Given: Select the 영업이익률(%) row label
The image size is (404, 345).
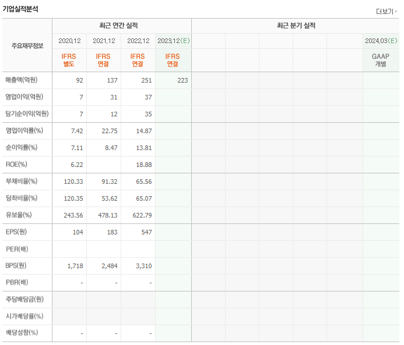Looking at the screenshot, I should tap(24, 130).
